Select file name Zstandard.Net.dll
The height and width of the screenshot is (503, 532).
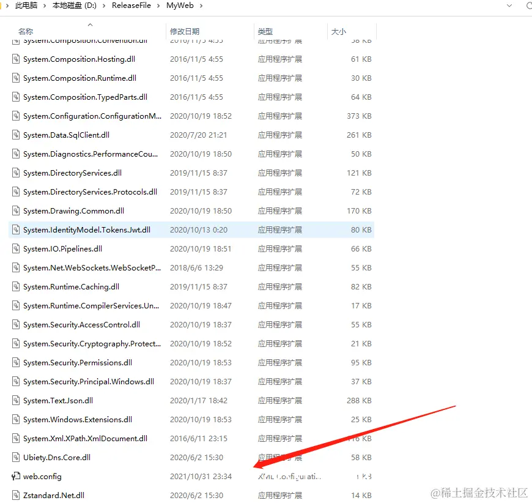click(x=54, y=496)
